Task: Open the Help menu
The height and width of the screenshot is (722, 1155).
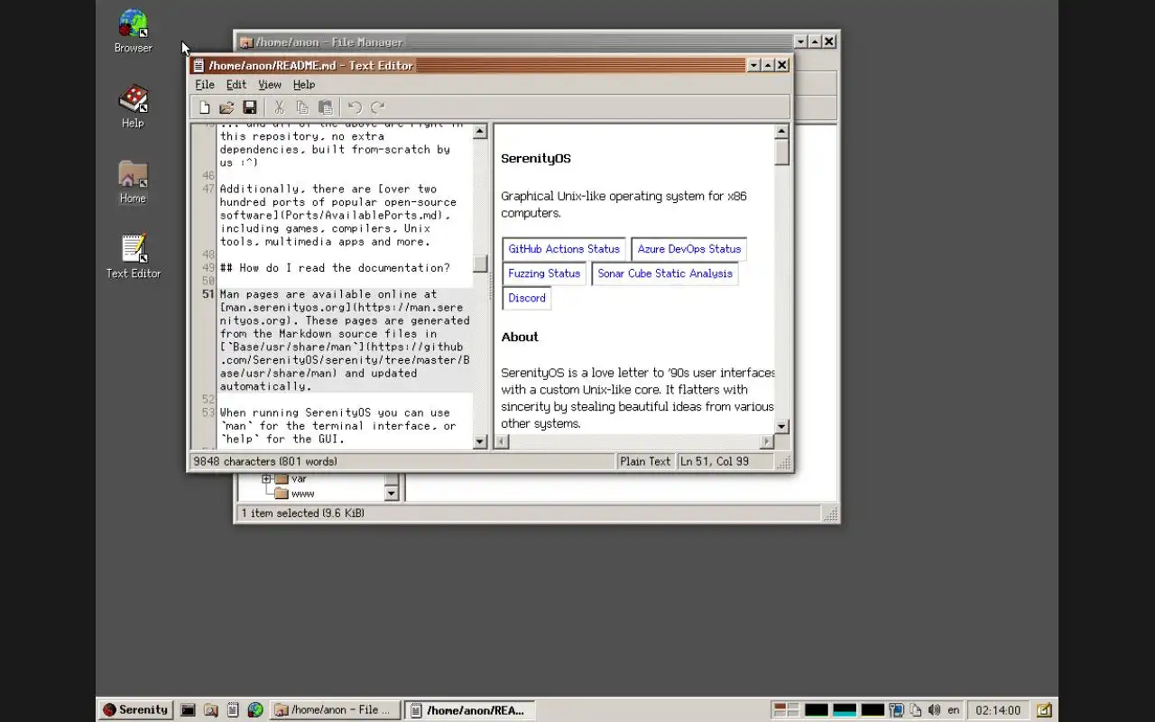Action: click(x=304, y=85)
